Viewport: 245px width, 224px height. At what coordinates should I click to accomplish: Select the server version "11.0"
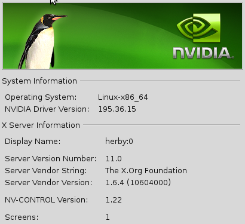(114, 159)
